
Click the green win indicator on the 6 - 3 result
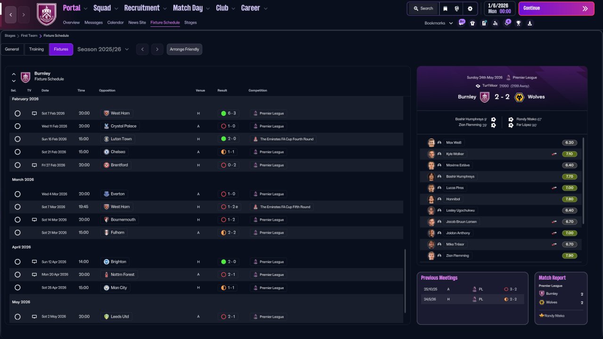pyautogui.click(x=223, y=113)
